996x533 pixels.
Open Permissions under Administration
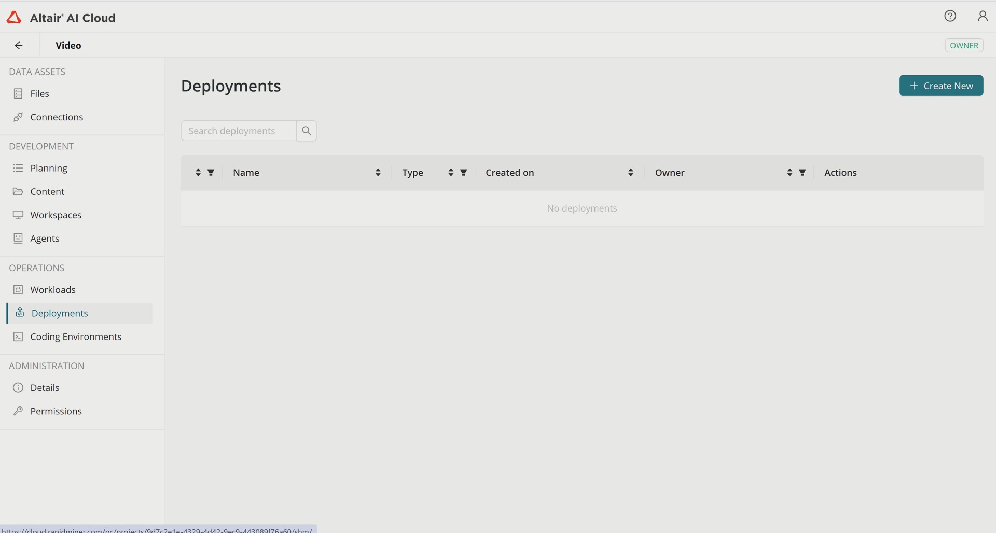click(56, 411)
